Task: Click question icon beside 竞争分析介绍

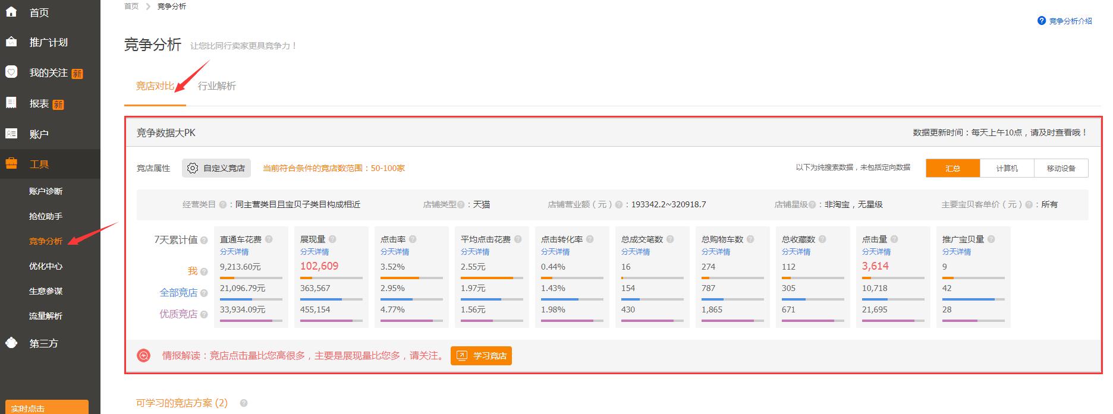Action: tap(1041, 21)
